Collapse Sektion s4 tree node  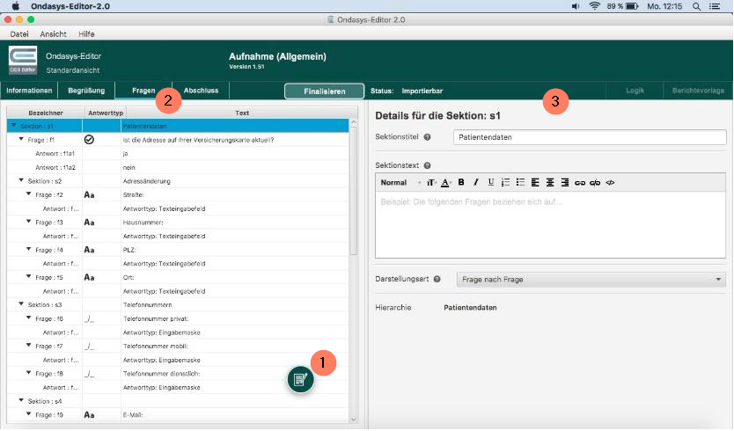(21, 400)
